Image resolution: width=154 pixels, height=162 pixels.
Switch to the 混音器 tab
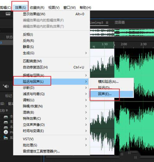[120, 22]
